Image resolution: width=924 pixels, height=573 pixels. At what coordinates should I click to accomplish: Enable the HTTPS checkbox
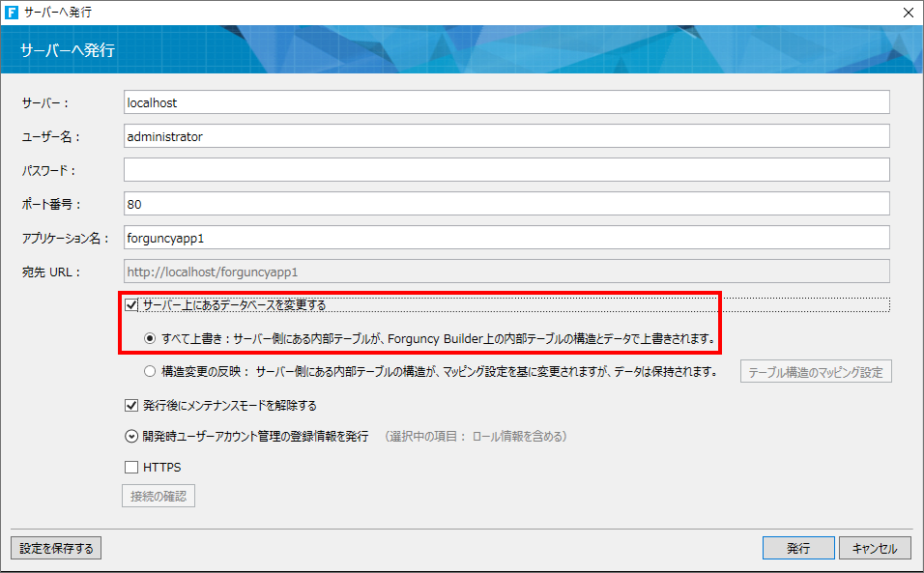[x=131, y=467]
